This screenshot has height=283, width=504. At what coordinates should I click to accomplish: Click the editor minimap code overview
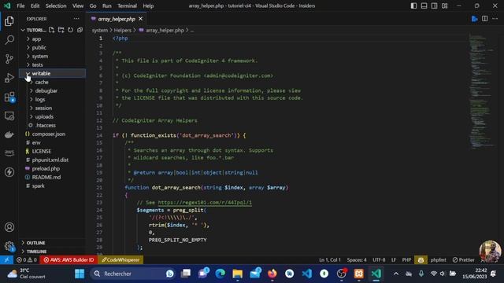(481, 91)
